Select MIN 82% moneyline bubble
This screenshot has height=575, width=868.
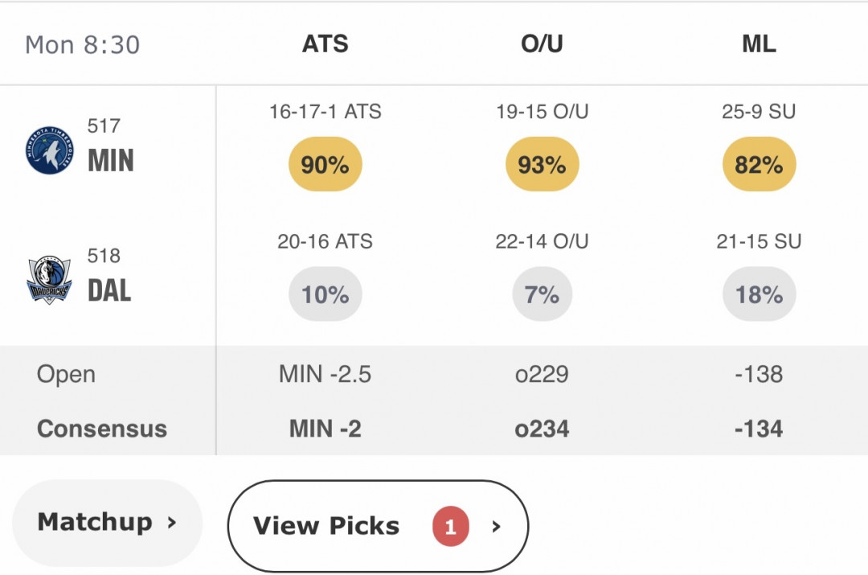(759, 164)
